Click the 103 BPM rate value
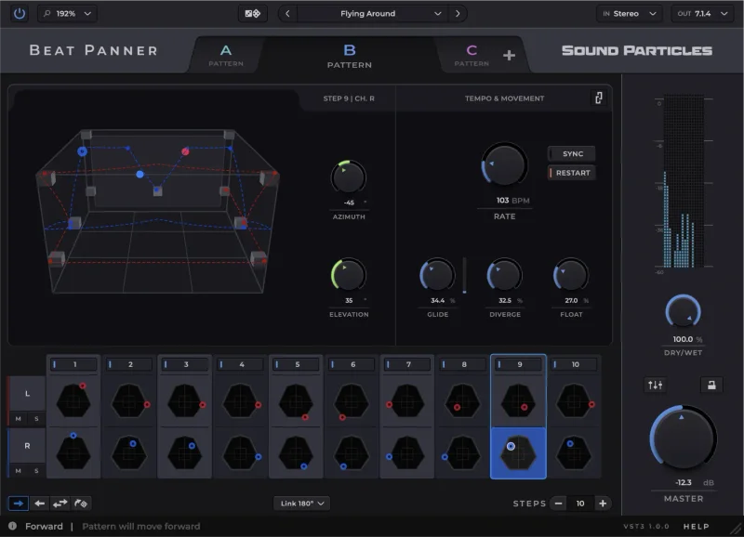Screen dimensions: 744x537 click(x=512, y=200)
